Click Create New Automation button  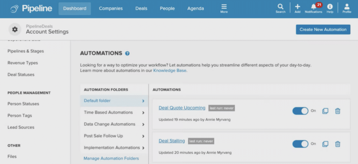pyautogui.click(x=323, y=30)
